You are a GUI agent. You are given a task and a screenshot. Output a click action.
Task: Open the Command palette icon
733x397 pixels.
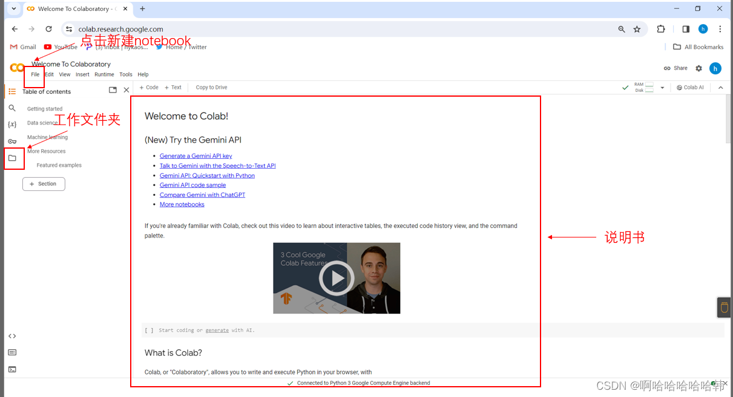click(12, 352)
